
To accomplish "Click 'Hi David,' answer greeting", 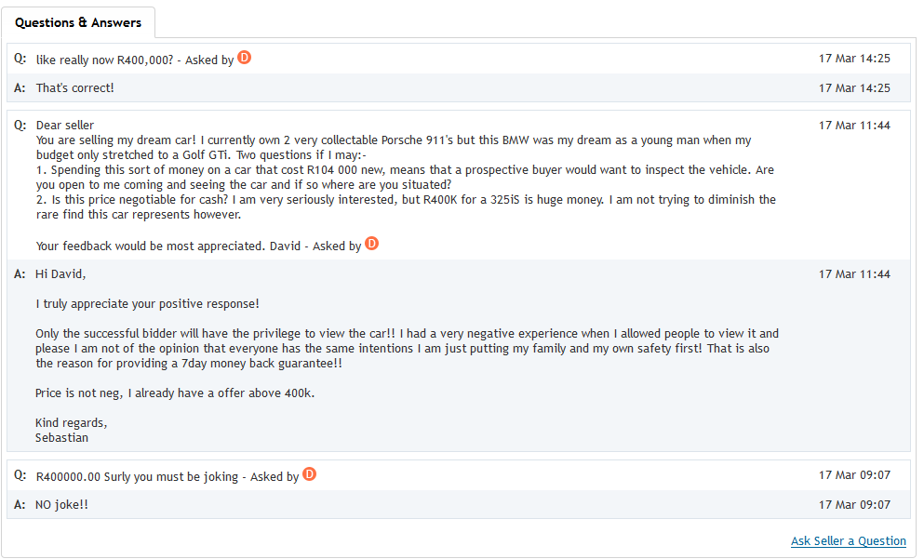I will 60,273.
